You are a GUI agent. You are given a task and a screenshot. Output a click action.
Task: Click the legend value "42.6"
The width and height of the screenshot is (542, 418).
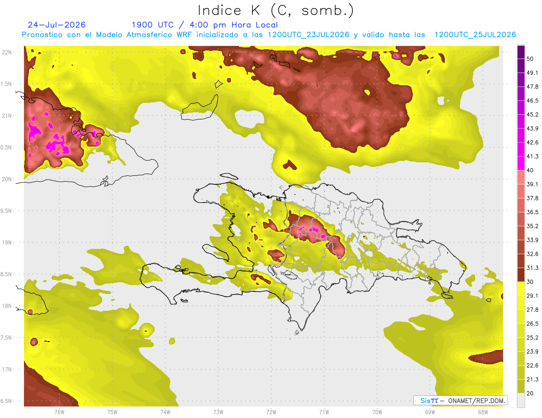click(533, 142)
